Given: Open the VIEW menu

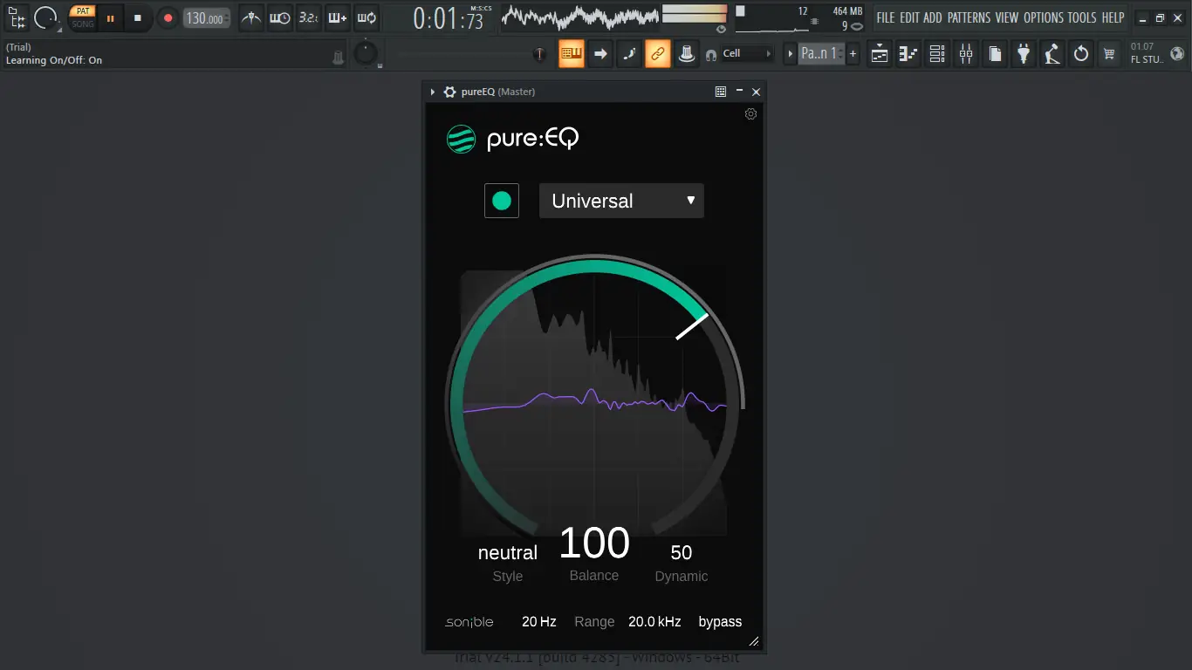Looking at the screenshot, I should [x=1007, y=17].
